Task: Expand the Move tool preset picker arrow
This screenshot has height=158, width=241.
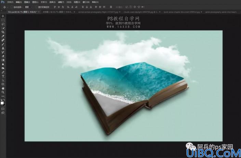Action: [x=8, y=7]
